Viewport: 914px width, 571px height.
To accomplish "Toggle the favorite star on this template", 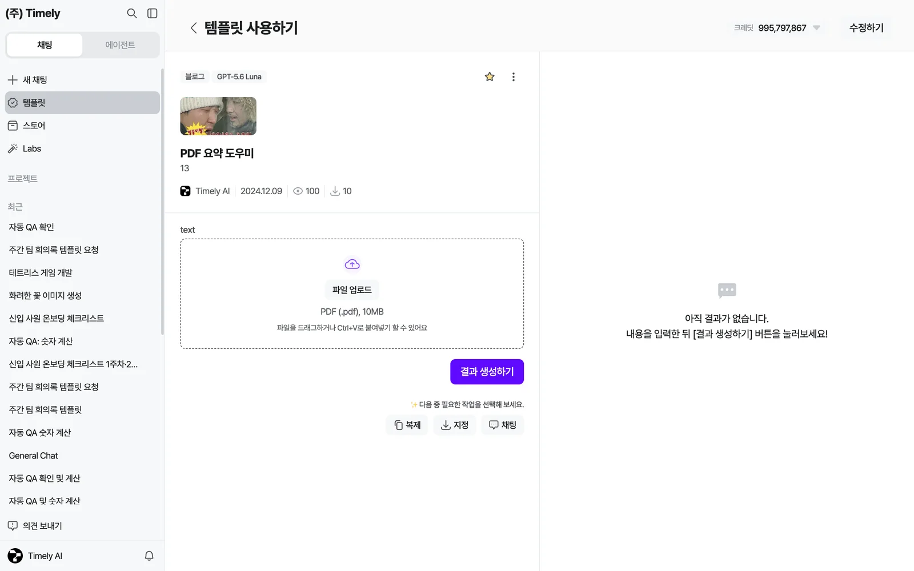I will point(490,77).
